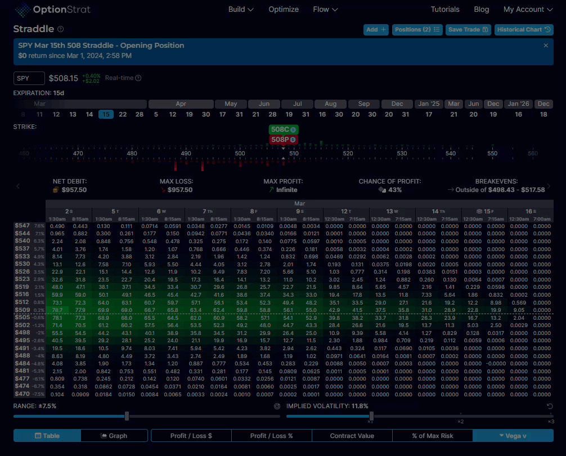Open Tutorials page
The width and height of the screenshot is (566, 456).
click(x=444, y=10)
